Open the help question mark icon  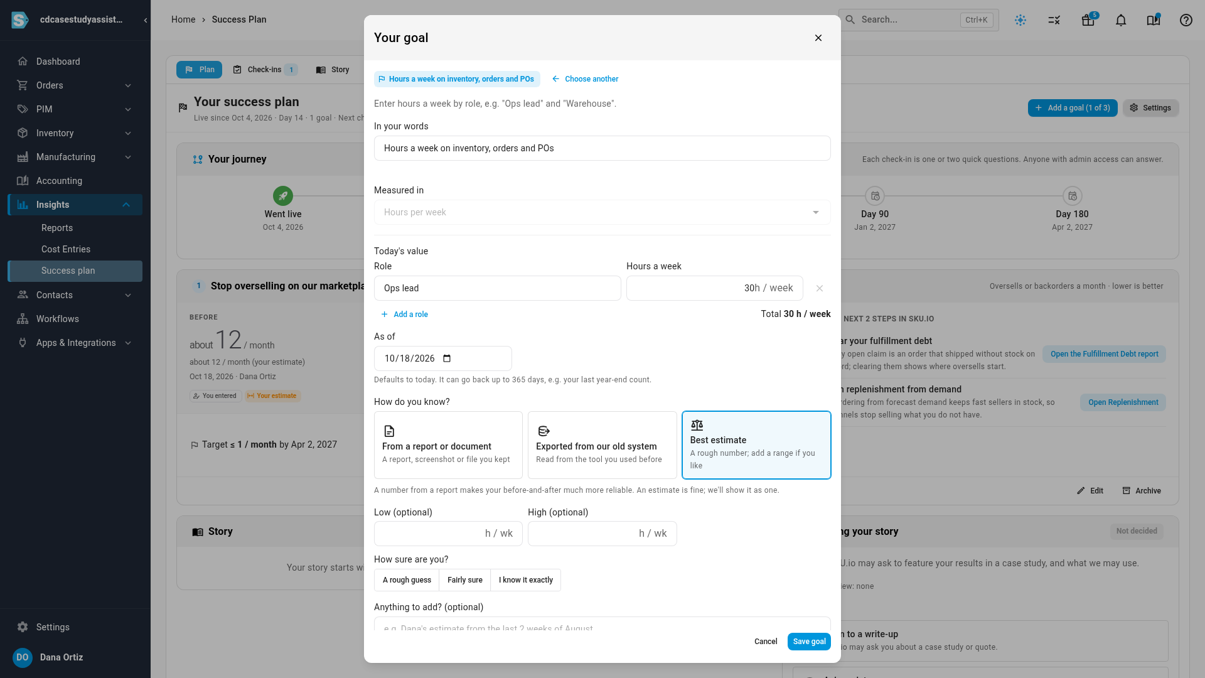coord(1186,20)
